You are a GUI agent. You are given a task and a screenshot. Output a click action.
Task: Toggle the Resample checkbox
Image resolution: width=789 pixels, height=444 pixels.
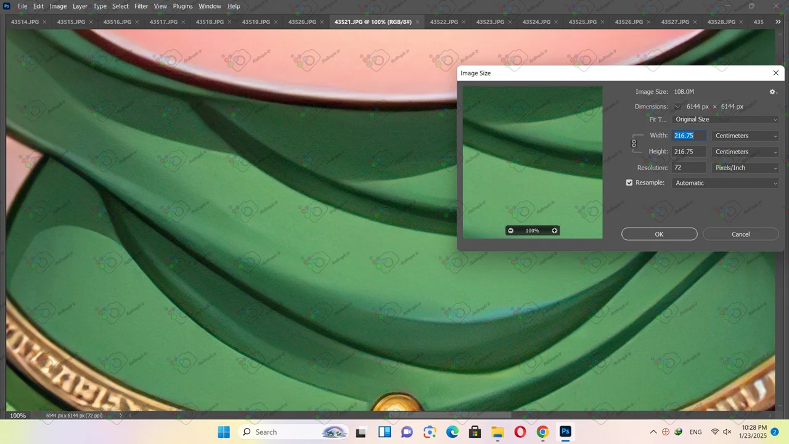point(629,183)
